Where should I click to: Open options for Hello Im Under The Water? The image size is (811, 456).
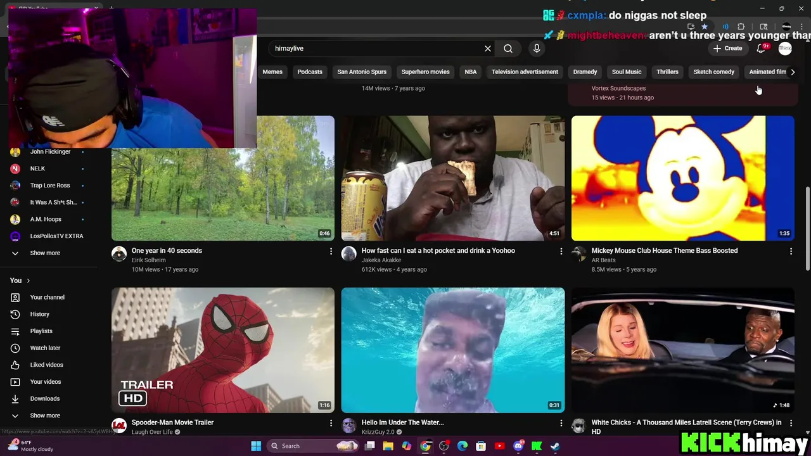(x=561, y=423)
